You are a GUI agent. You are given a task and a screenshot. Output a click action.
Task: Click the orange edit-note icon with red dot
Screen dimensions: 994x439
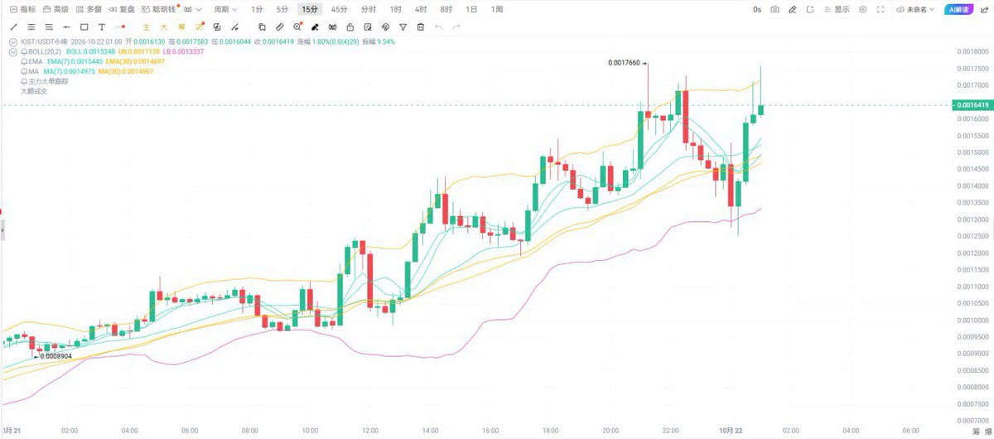point(199,27)
